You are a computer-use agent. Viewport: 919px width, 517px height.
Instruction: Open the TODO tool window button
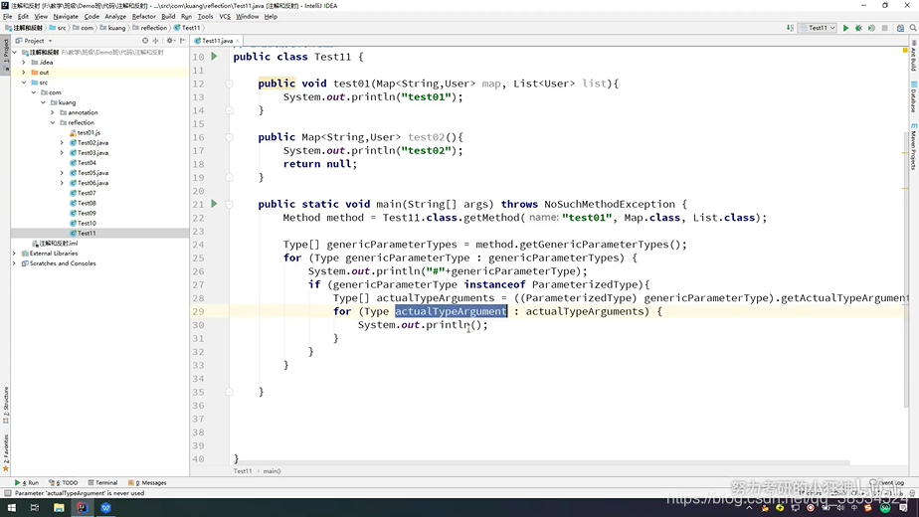64,482
